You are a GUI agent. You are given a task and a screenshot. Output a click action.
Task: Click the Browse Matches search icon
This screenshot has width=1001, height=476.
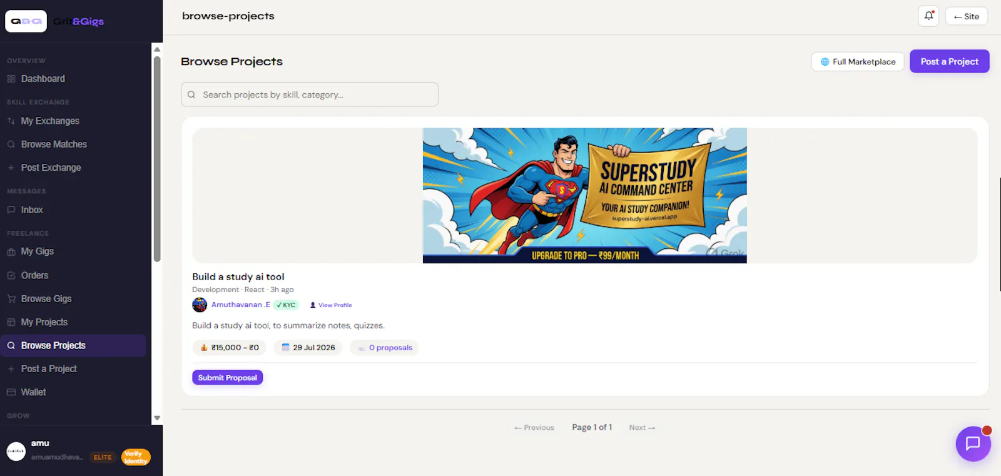[x=11, y=144]
